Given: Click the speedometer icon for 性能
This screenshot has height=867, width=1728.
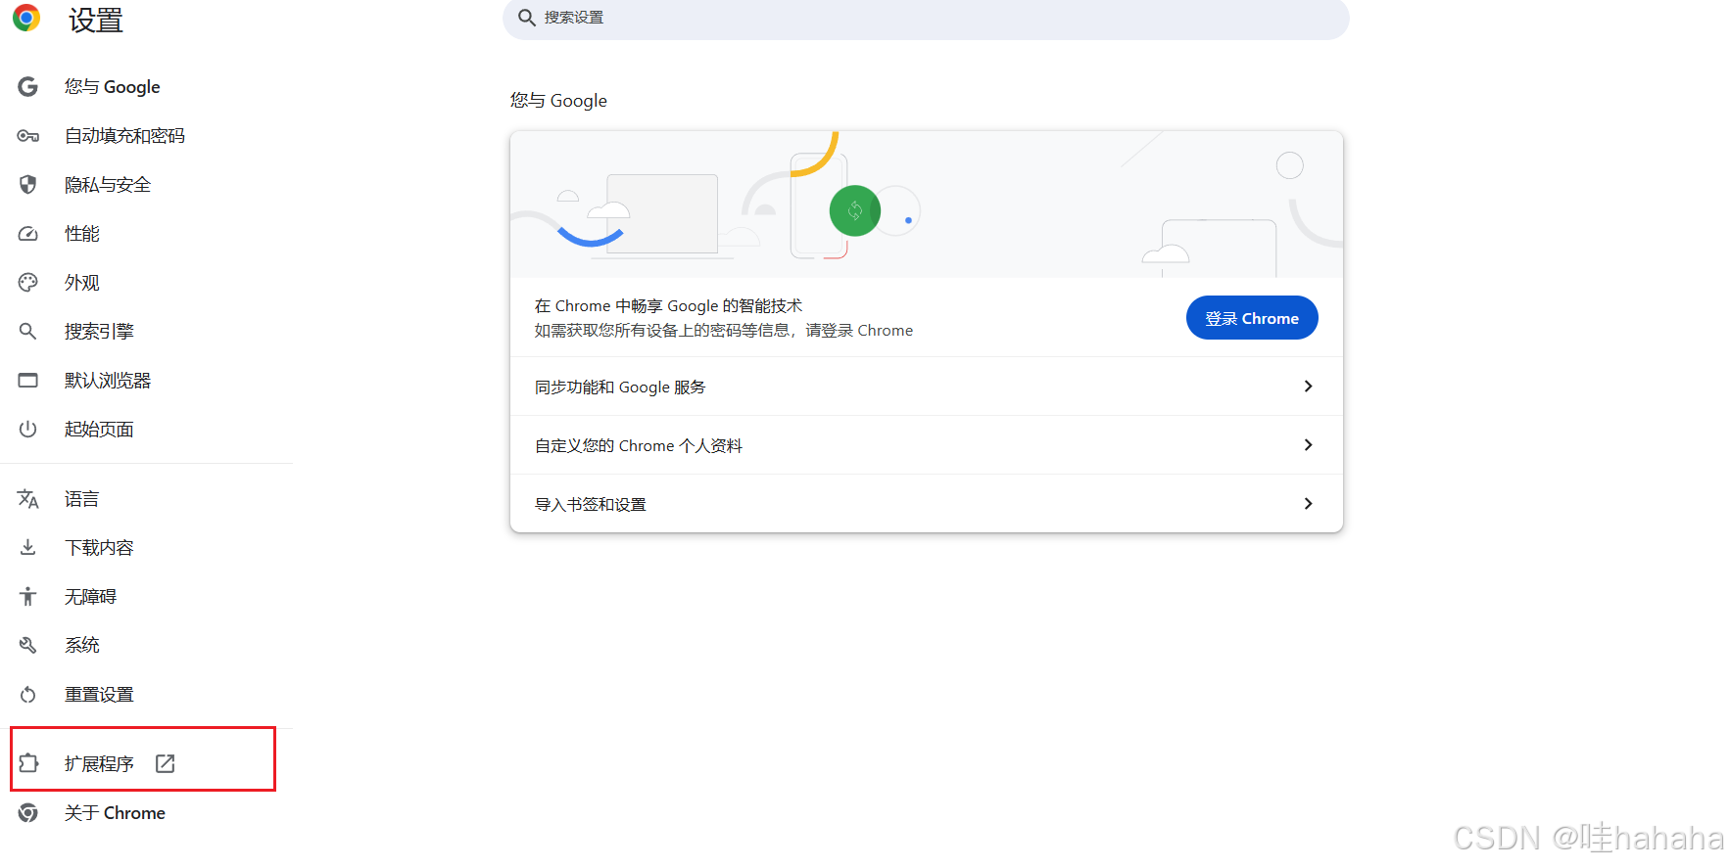Looking at the screenshot, I should 28,234.
